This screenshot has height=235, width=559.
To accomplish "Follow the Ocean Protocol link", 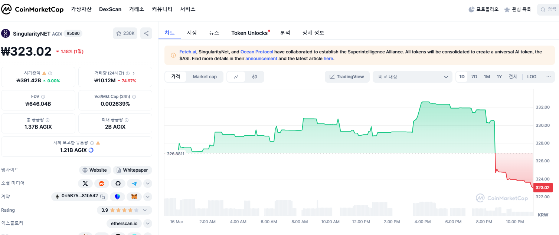I will (257, 52).
